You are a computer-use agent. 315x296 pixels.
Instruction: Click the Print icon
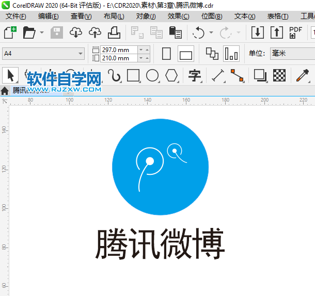pyautogui.click(x=114, y=32)
